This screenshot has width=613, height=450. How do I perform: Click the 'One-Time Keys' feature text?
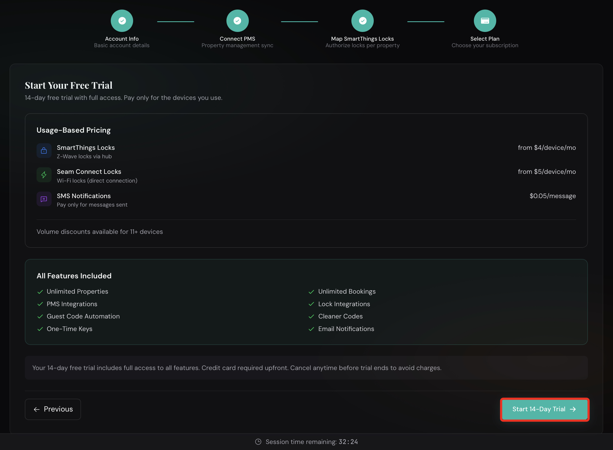[70, 329]
